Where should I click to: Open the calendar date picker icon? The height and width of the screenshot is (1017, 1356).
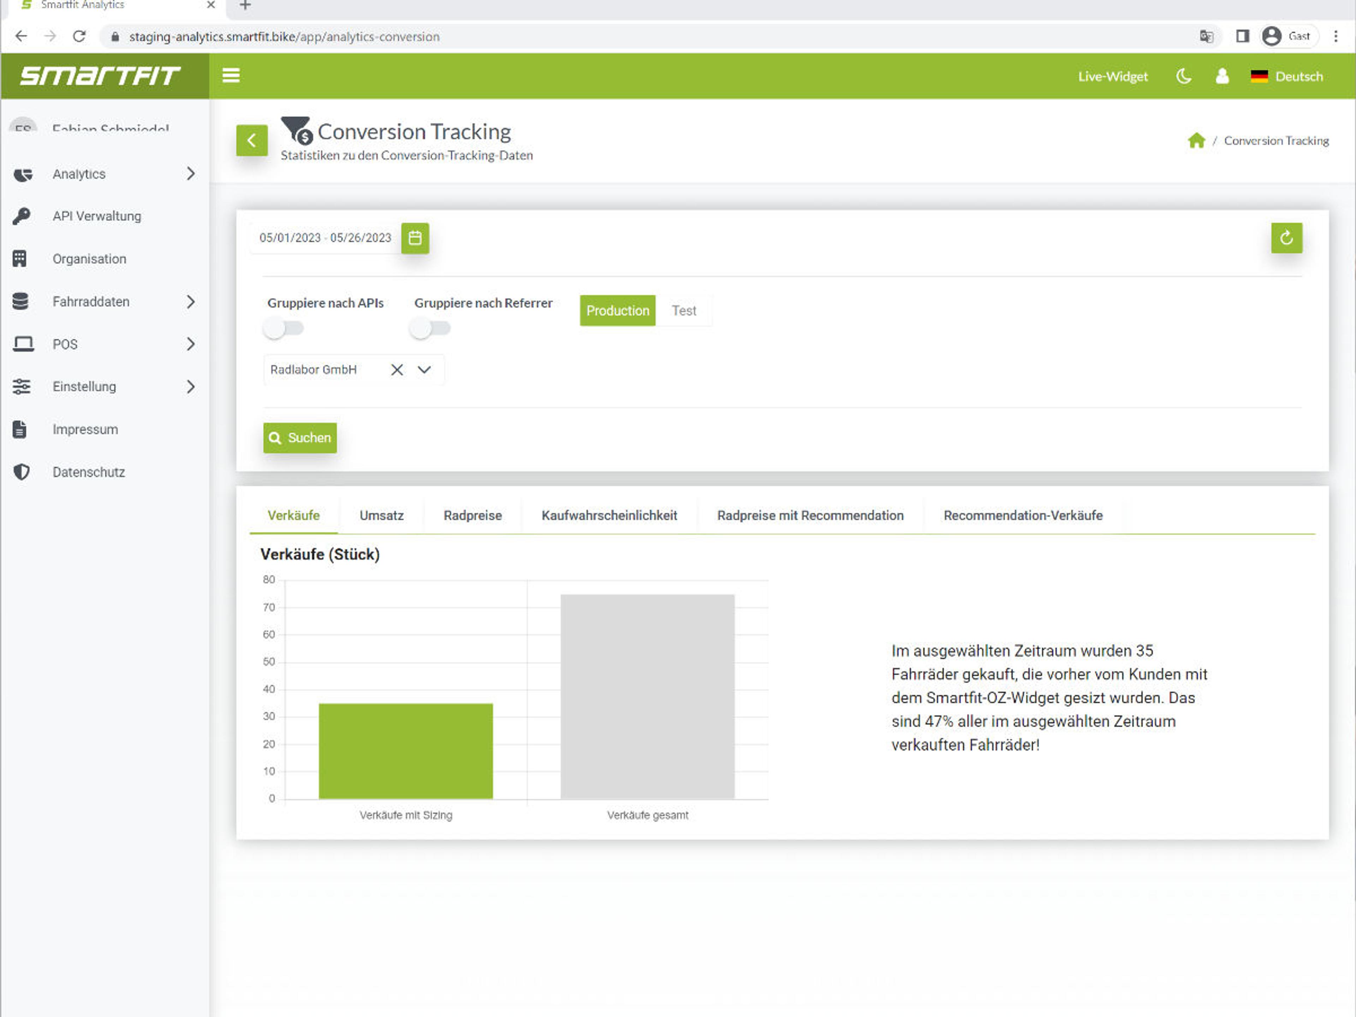click(x=415, y=238)
